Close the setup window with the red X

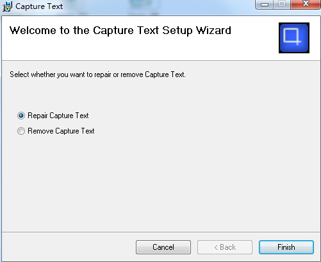(x=306, y=4)
